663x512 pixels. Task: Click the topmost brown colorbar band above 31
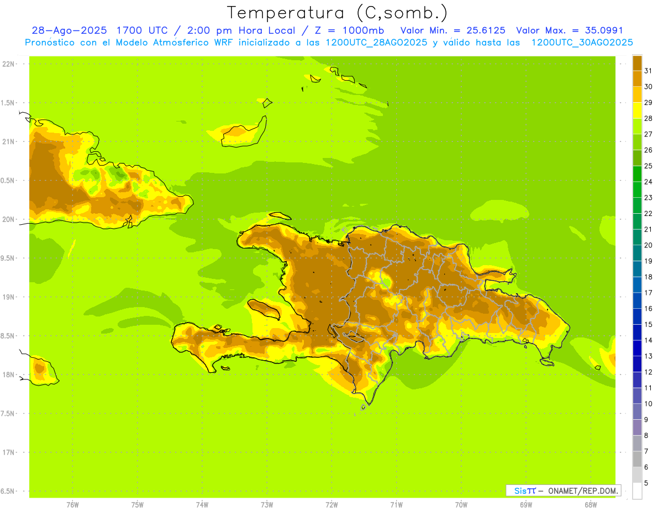pyautogui.click(x=637, y=63)
